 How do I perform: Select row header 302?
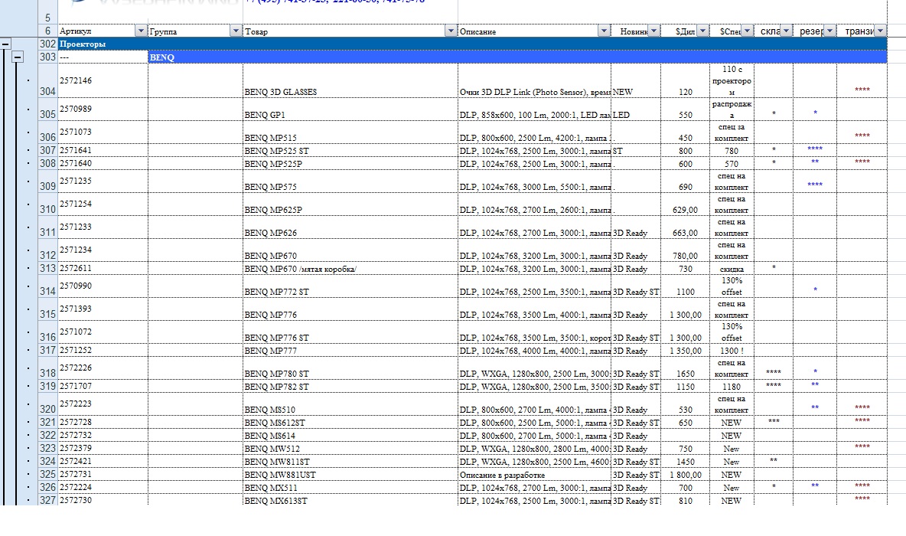[x=47, y=44]
